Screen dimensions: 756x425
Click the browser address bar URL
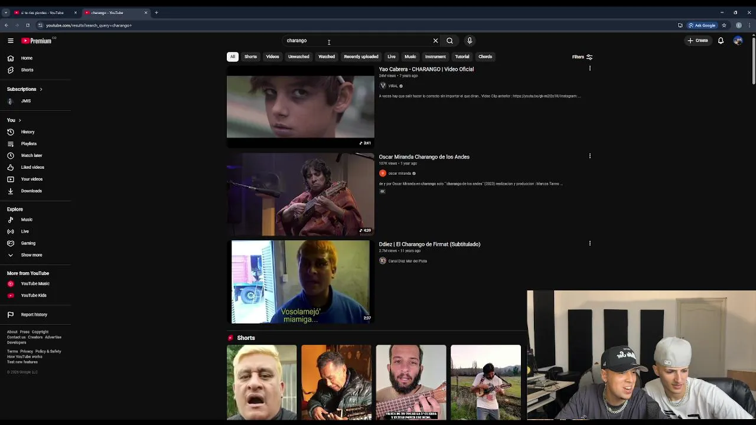click(89, 25)
